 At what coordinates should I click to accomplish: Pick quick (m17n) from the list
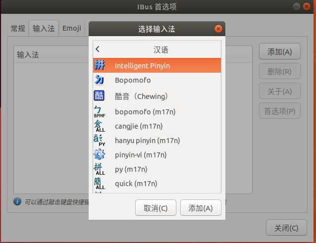[x=157, y=184]
